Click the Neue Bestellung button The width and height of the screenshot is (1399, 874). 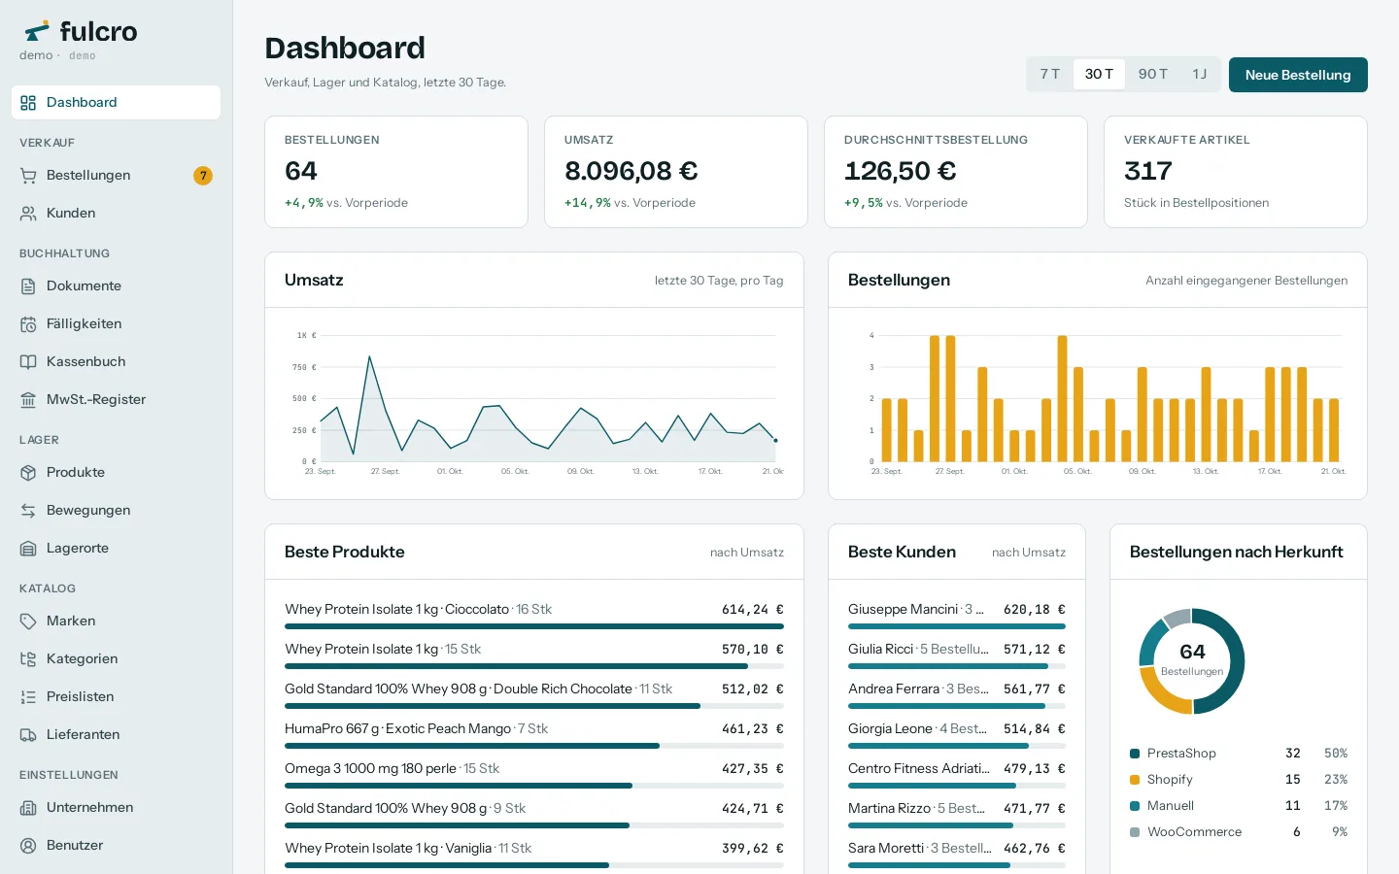[1298, 75]
